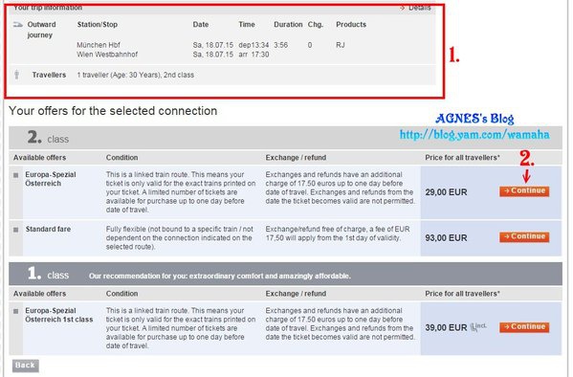Click the 93,00 EUR price

(446, 237)
